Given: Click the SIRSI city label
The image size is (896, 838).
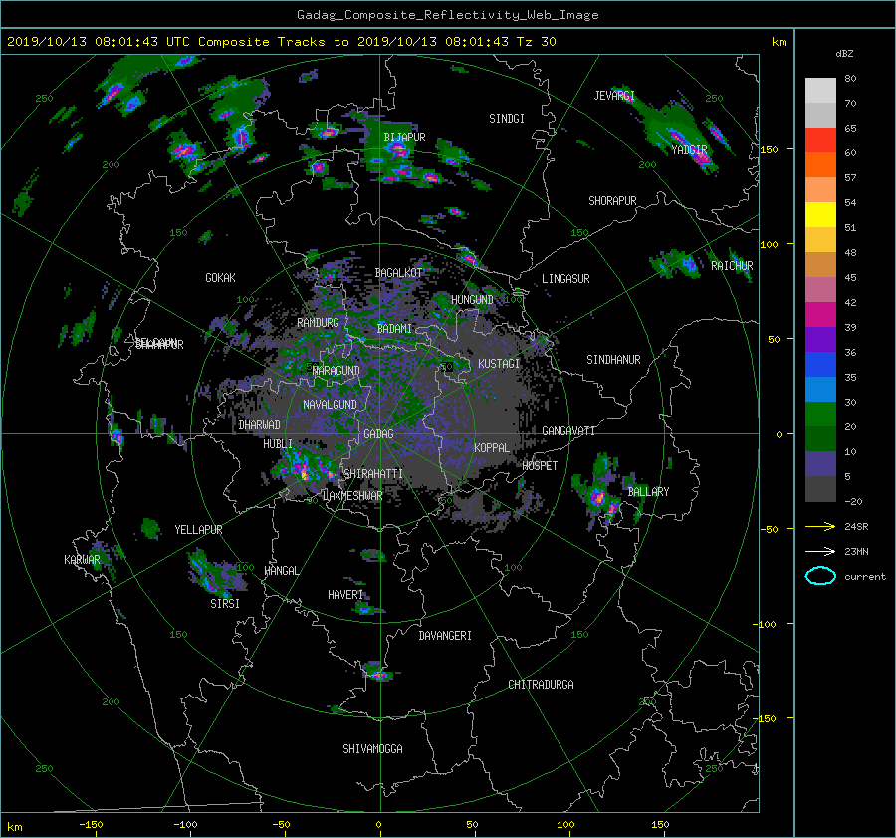Looking at the screenshot, I should [x=225, y=604].
